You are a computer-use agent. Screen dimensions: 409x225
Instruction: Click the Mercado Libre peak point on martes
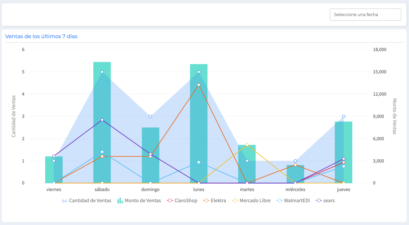[247, 145]
